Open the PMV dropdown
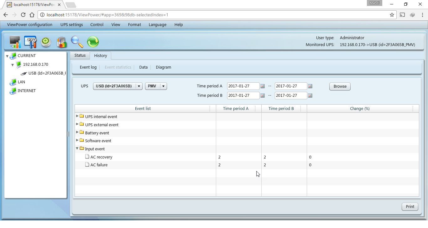The image size is (428, 228). click(x=163, y=86)
